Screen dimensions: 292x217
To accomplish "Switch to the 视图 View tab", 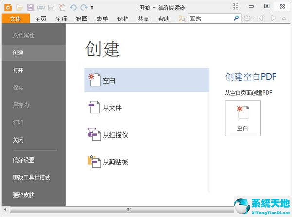I will [82, 19].
